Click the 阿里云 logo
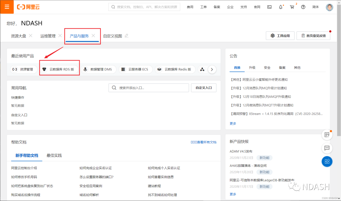Viewport: 341px width, 201px height. point(28,7)
